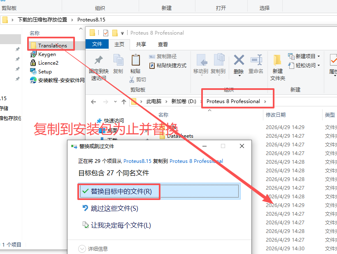Click the Copy icon in ribbon
337x254 pixels.
coord(118,60)
